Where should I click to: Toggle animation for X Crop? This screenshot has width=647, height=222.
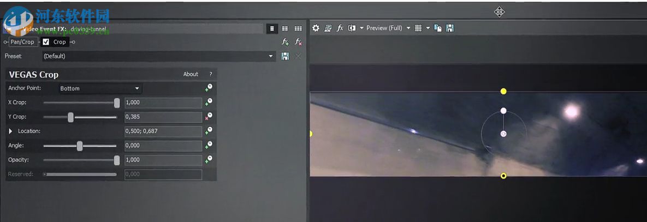pos(209,102)
